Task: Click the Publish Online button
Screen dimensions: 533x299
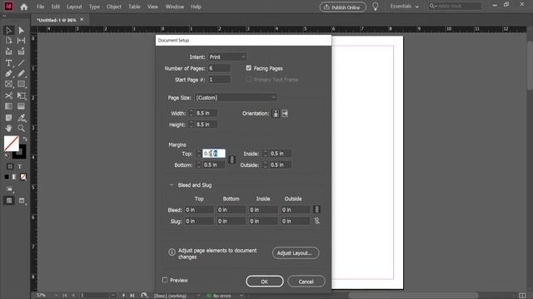Action: [x=342, y=7]
